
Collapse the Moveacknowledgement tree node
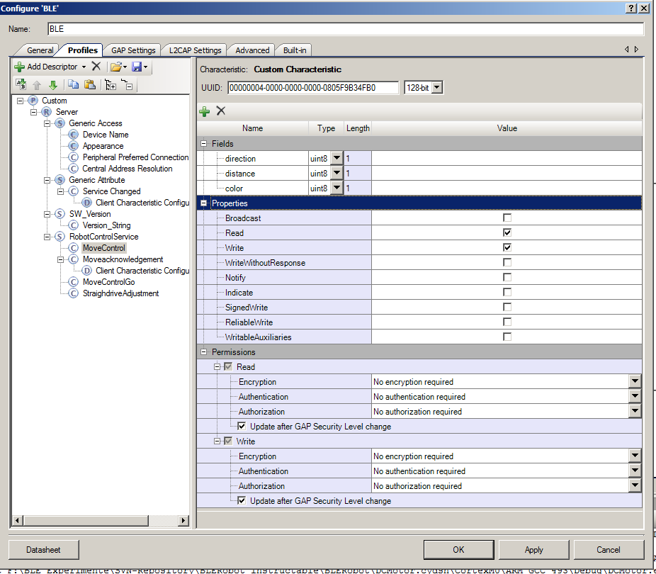(x=61, y=259)
